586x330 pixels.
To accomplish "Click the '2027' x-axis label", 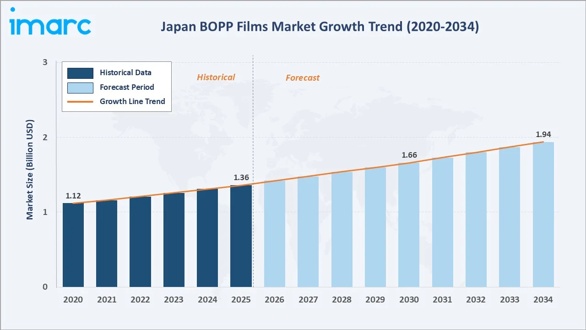I will (308, 300).
